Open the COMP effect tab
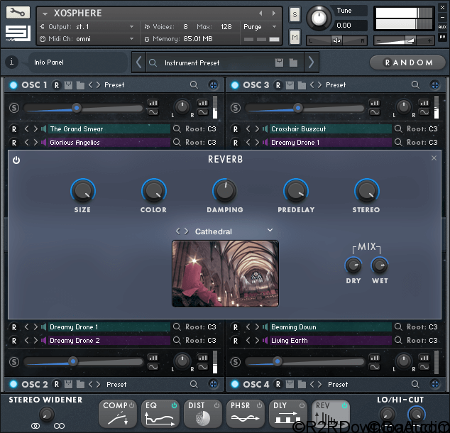 coord(117,414)
